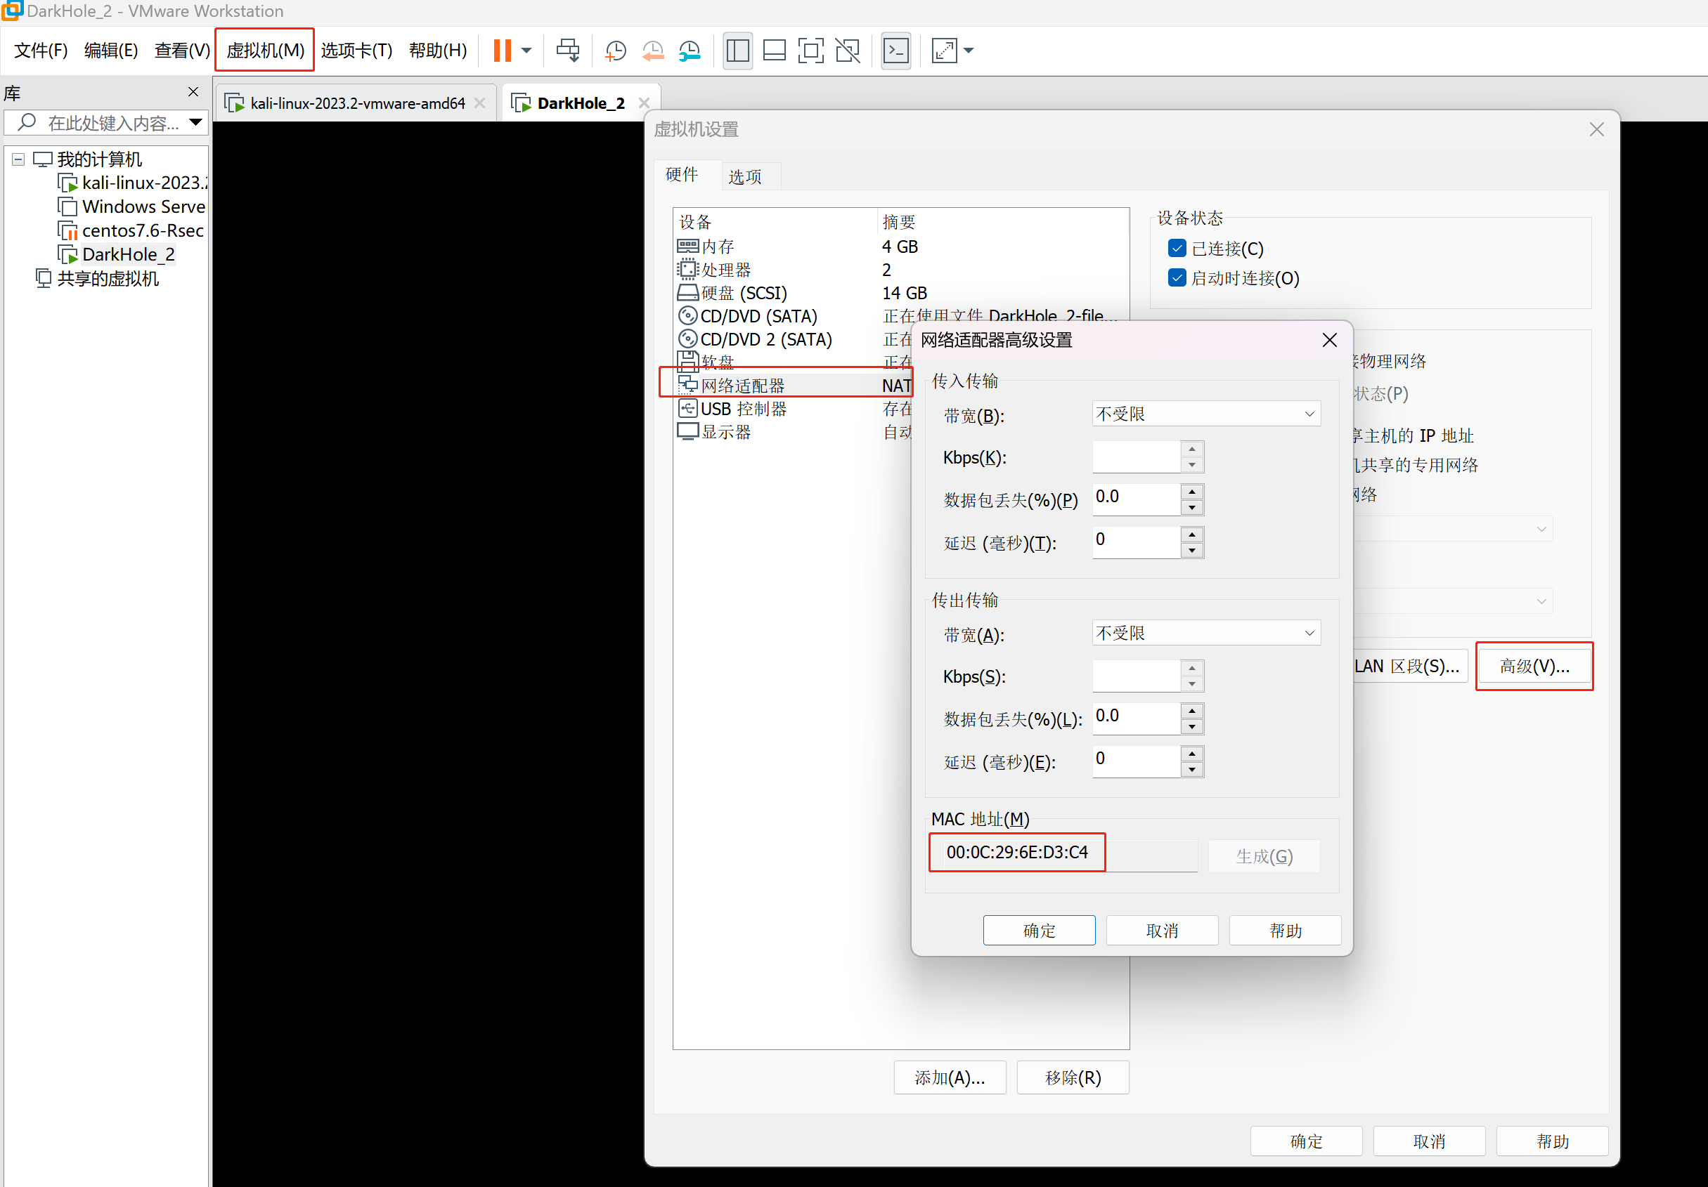Image resolution: width=1708 pixels, height=1187 pixels.
Task: Select centos7.6-Rsec in the library tree
Action: (142, 230)
